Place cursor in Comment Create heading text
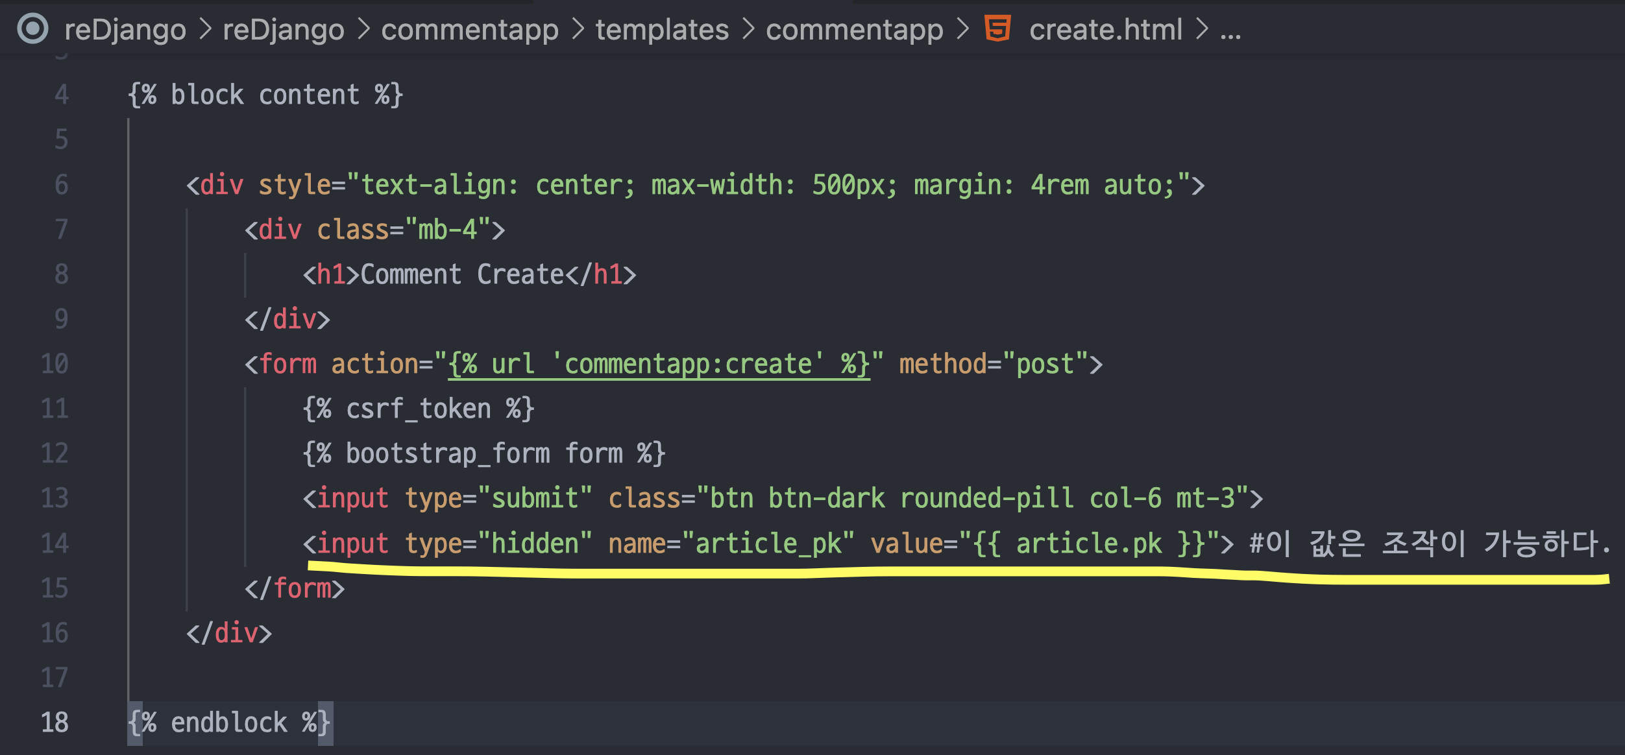The height and width of the screenshot is (755, 1625). [x=461, y=274]
